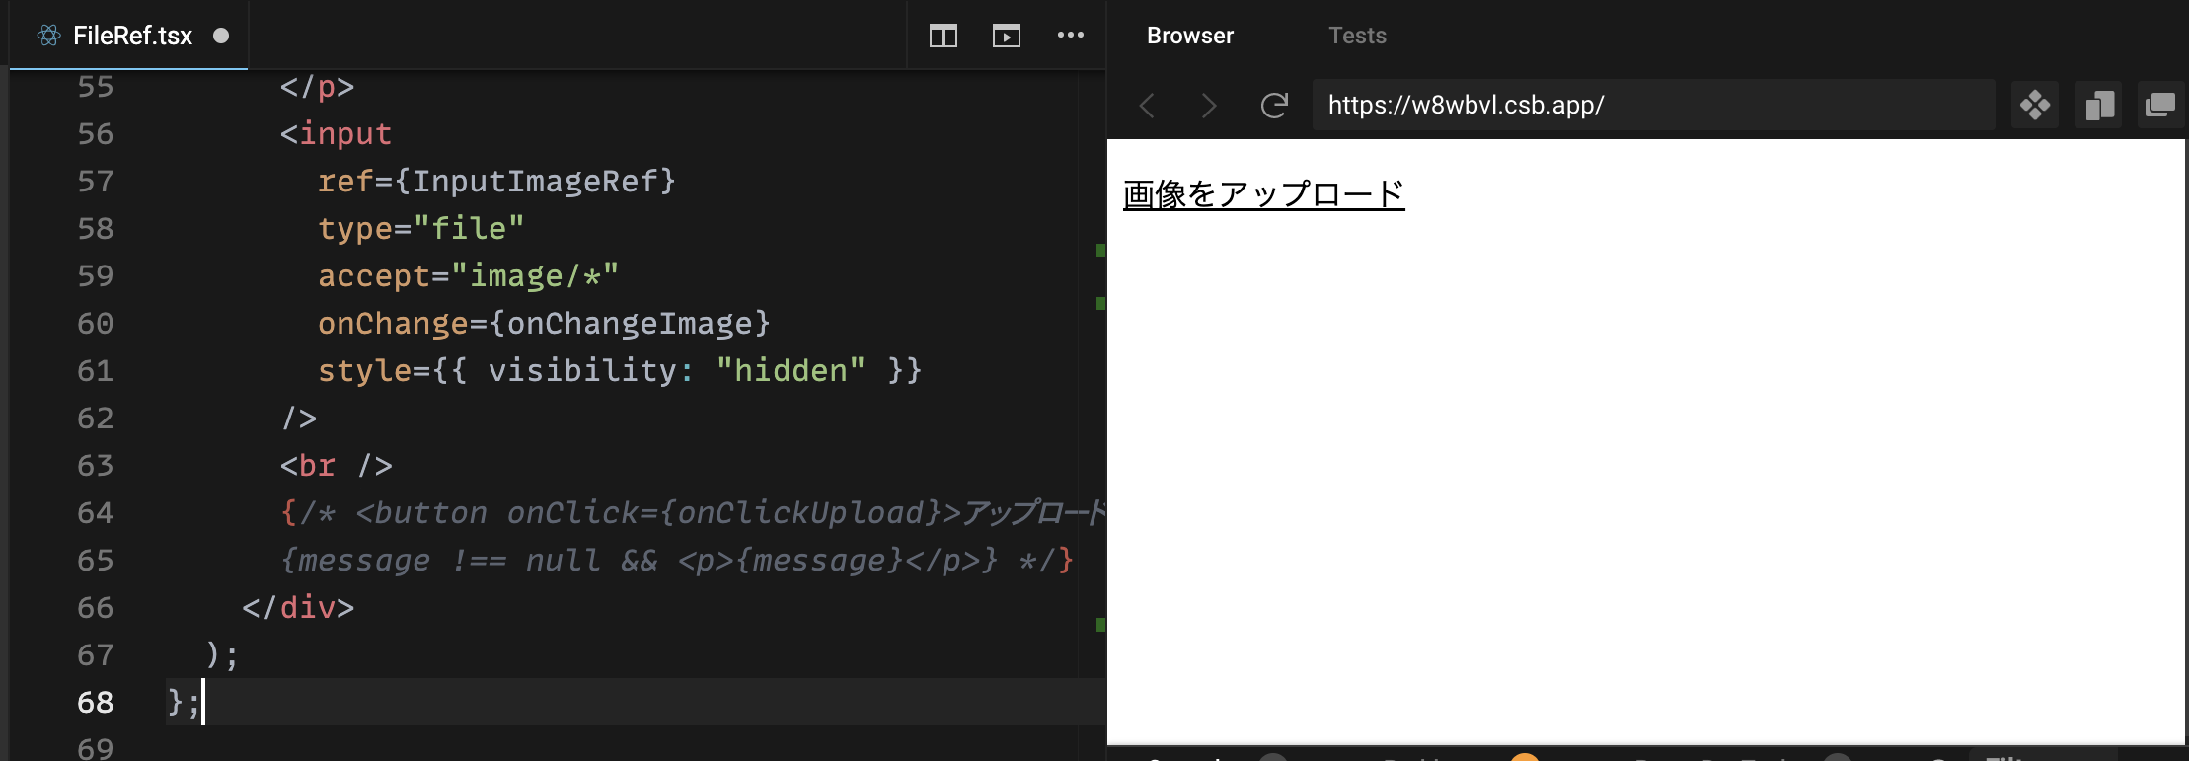Click the closing </p> tag on line 55
This screenshot has width=2189, height=761.
tap(317, 87)
